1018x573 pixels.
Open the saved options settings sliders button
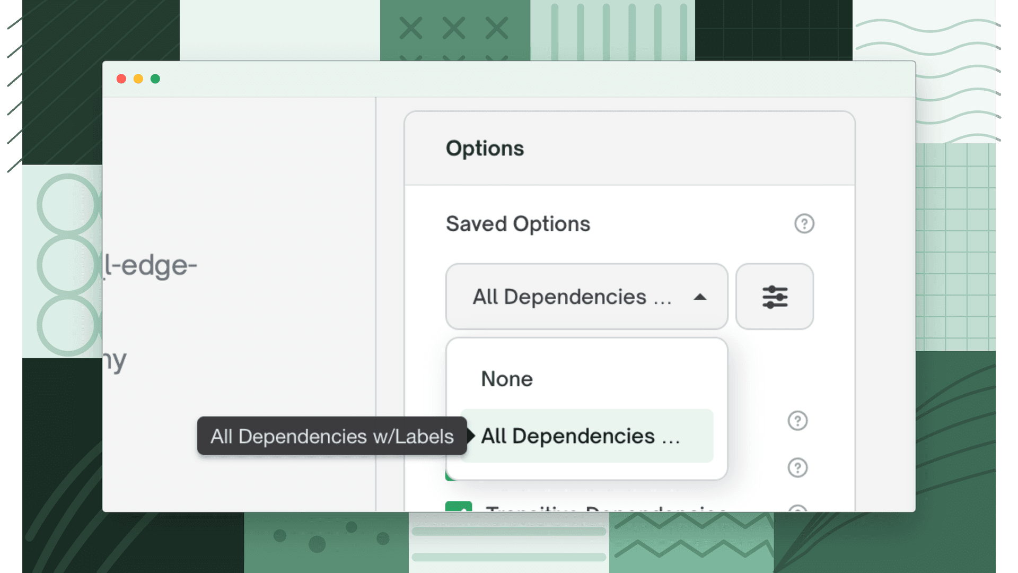coord(775,297)
